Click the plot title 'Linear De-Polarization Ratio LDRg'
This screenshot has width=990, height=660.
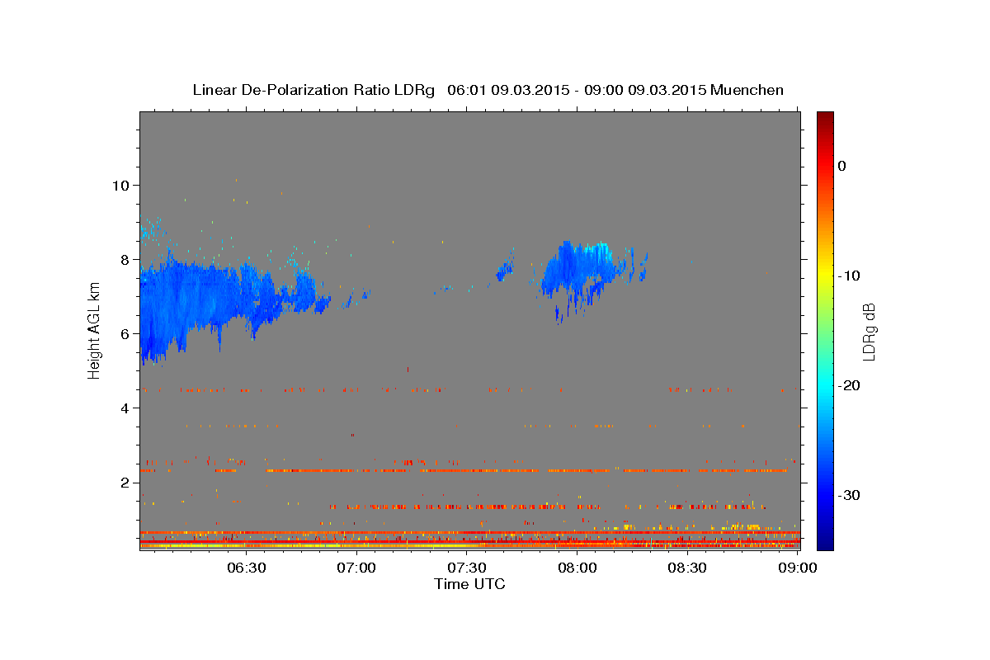(x=313, y=90)
